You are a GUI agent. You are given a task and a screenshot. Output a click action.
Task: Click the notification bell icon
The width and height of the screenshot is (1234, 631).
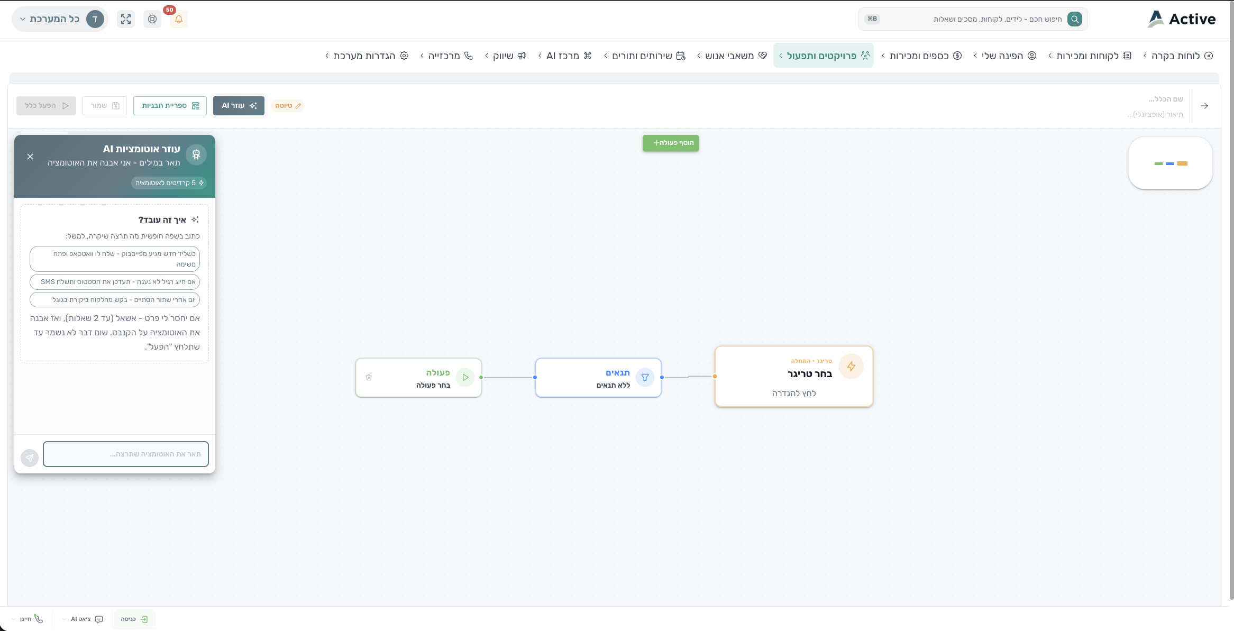[x=179, y=19]
